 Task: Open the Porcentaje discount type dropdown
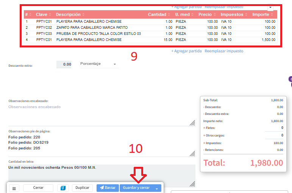(x=98, y=64)
